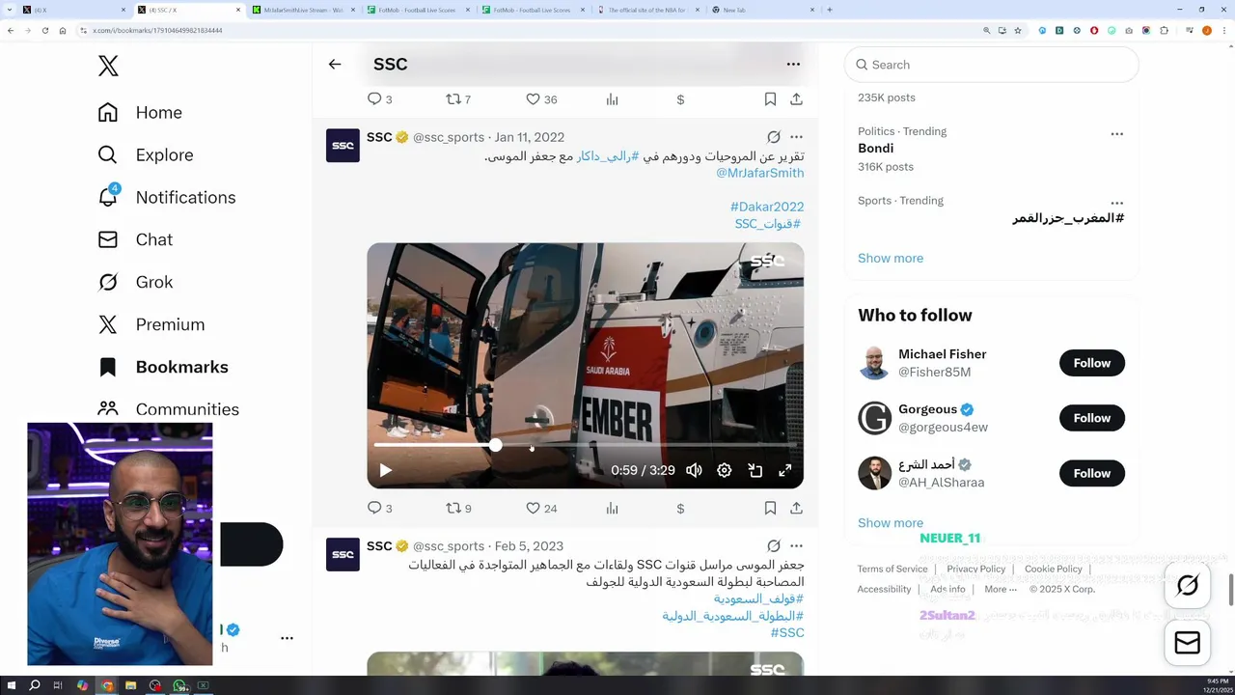Share the Dakar2022 video post

point(796,508)
